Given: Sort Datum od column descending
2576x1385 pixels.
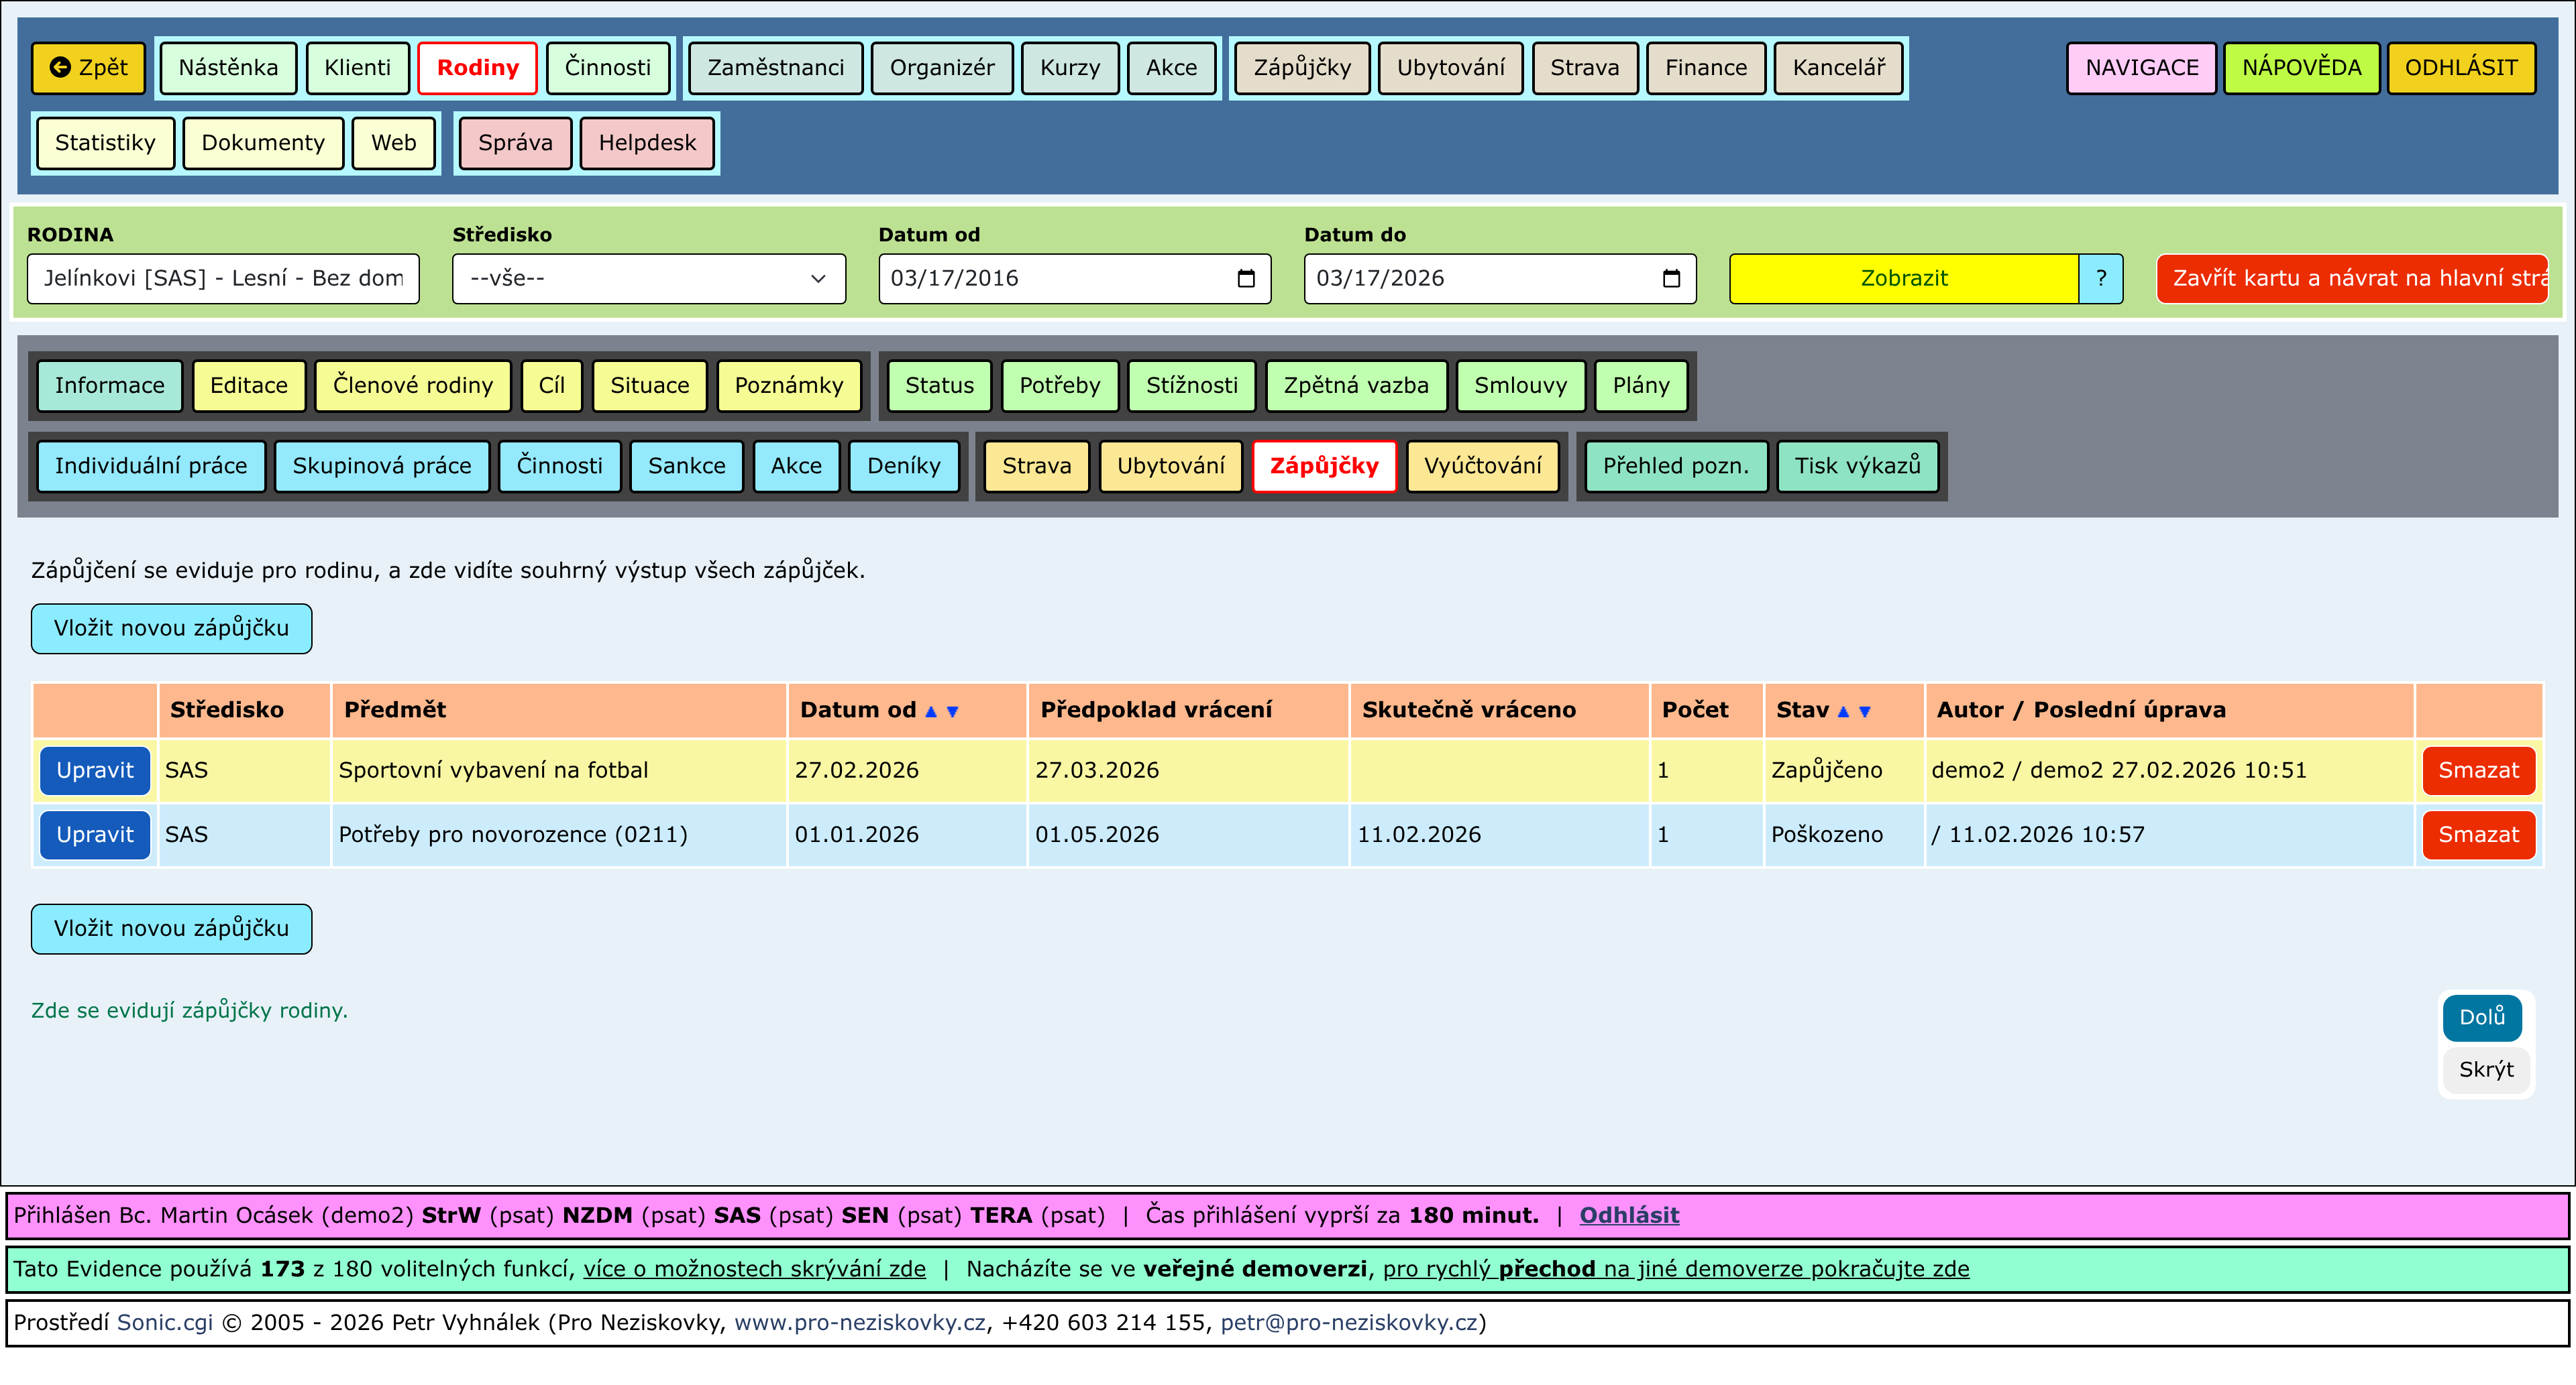Looking at the screenshot, I should (952, 711).
